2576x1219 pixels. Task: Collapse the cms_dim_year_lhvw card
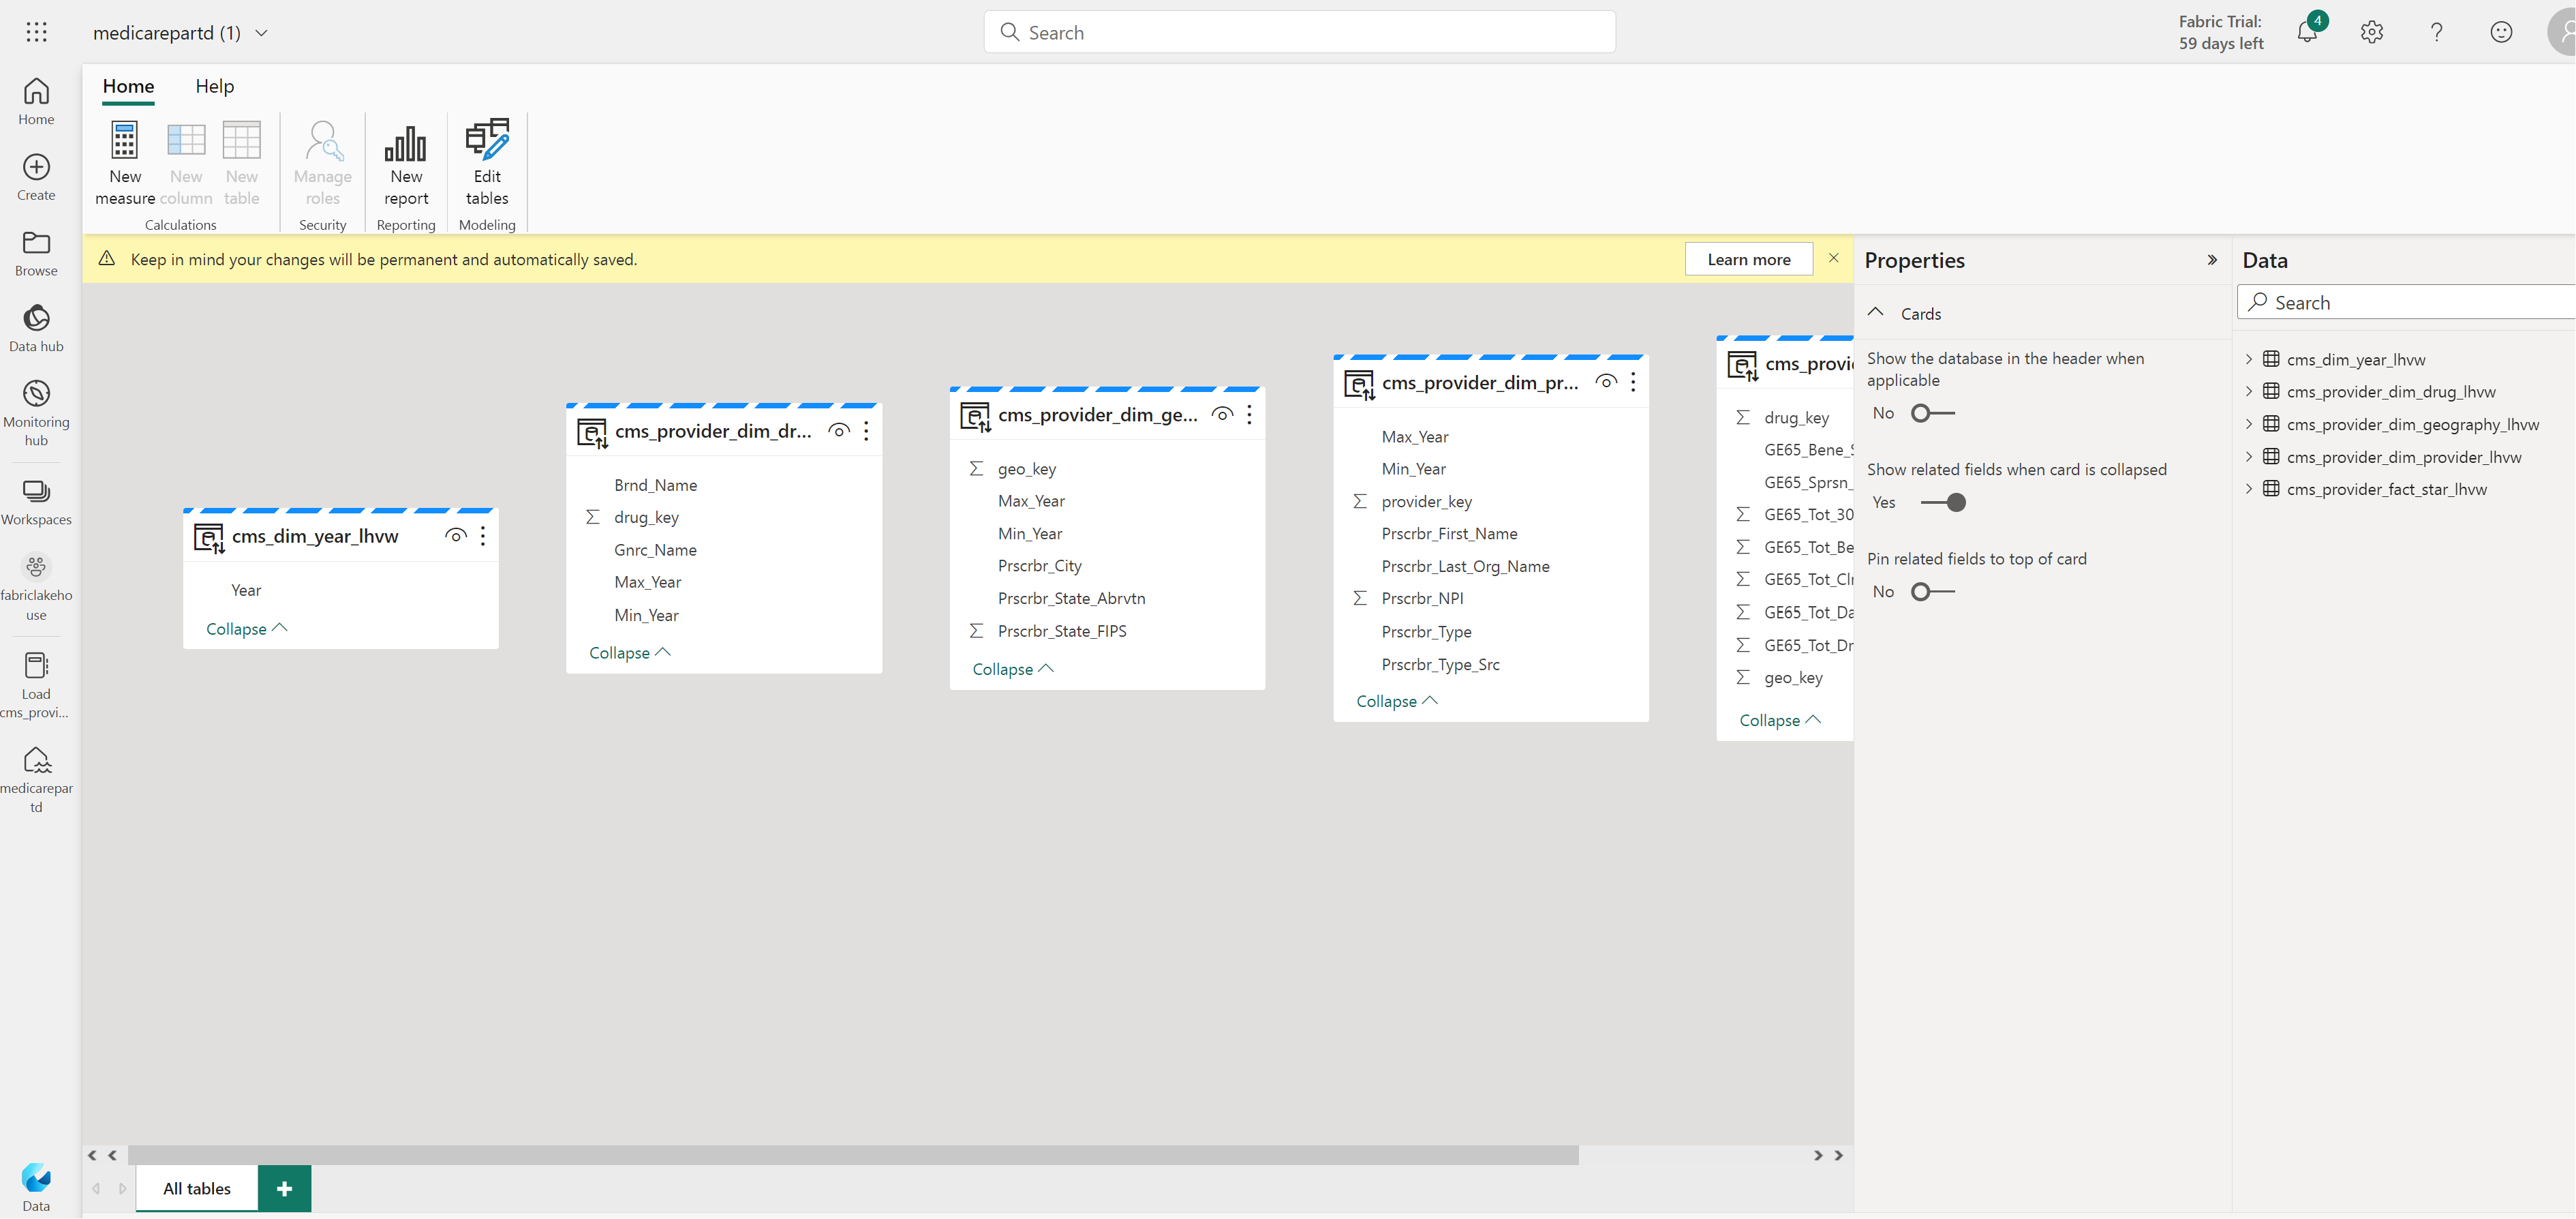click(x=246, y=629)
